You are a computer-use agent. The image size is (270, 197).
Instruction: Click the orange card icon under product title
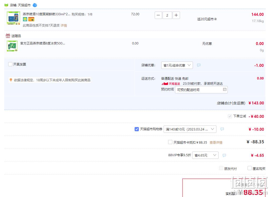pos(31,19)
